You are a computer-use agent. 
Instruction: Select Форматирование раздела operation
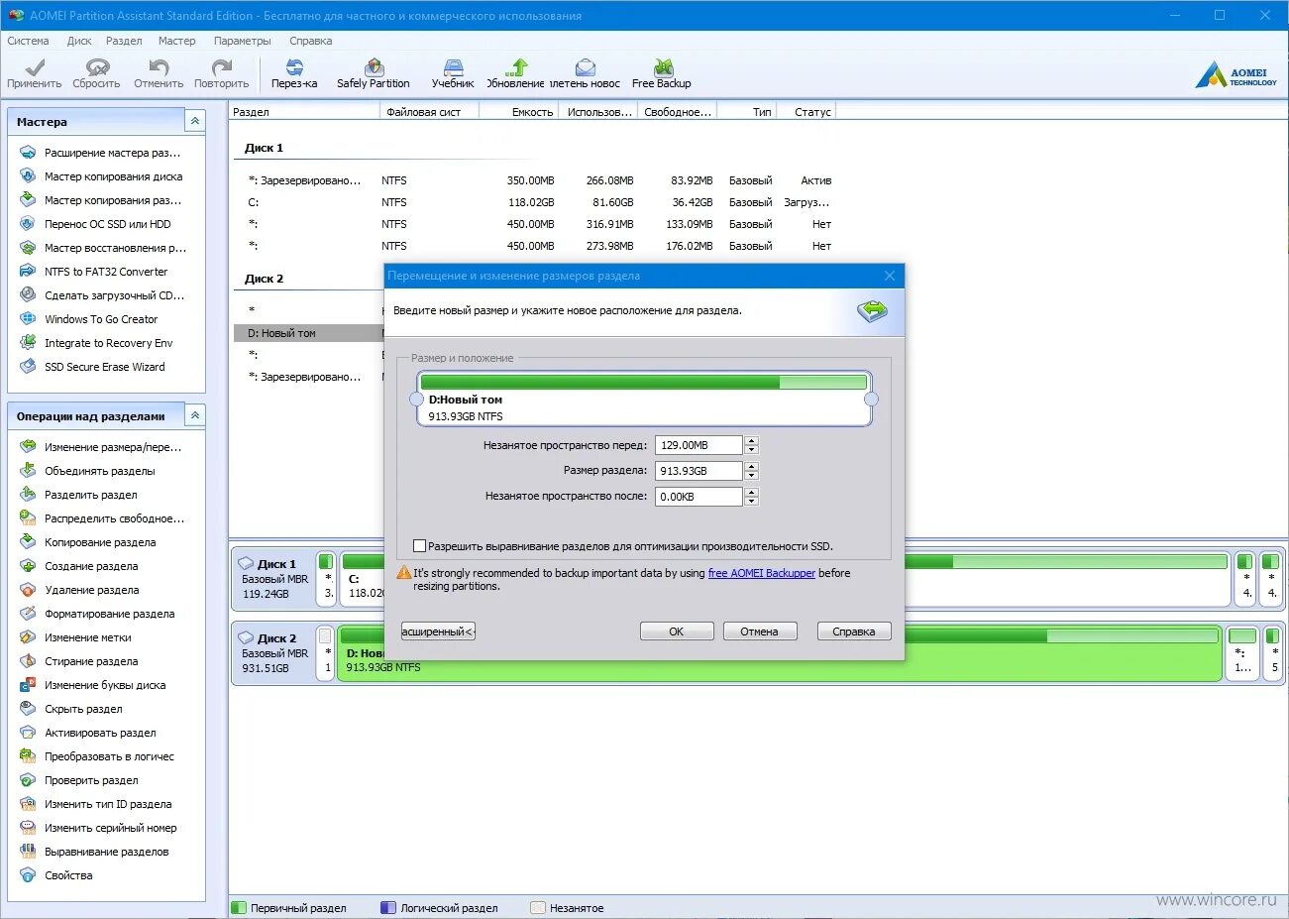[109, 614]
